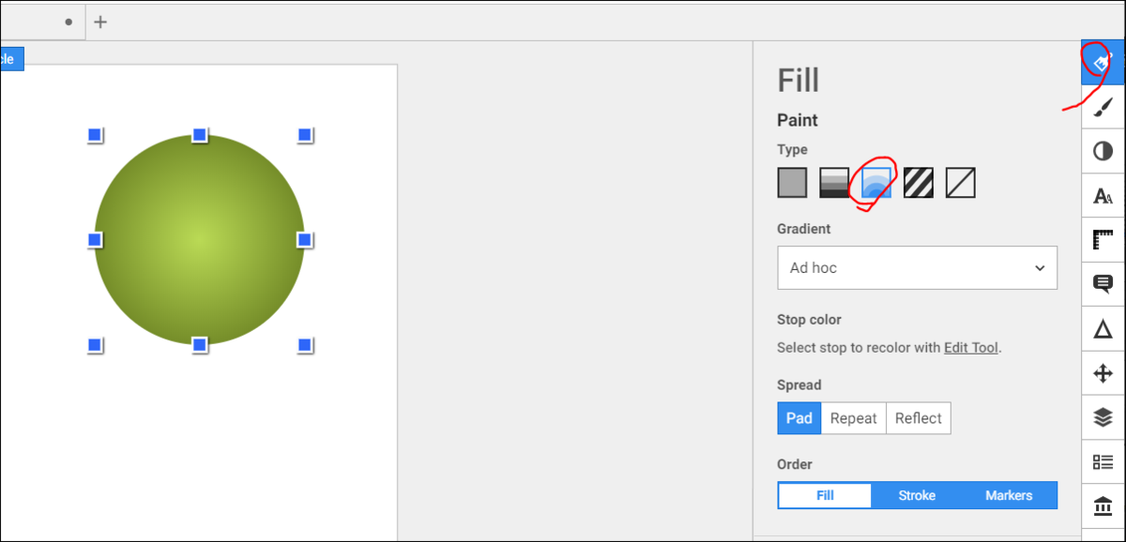Select pattern stripes paint type
Screen dimensions: 1126x542
click(919, 183)
